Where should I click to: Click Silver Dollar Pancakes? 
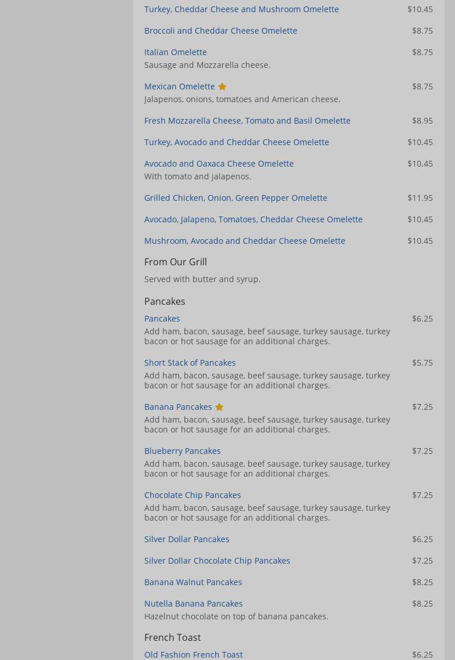pos(187,539)
